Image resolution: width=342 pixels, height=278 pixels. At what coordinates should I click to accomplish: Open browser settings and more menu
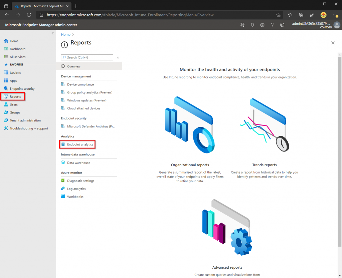tap(335, 15)
